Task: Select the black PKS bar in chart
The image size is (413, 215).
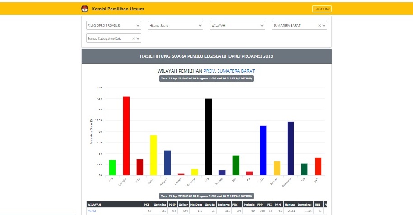Action: point(208,137)
